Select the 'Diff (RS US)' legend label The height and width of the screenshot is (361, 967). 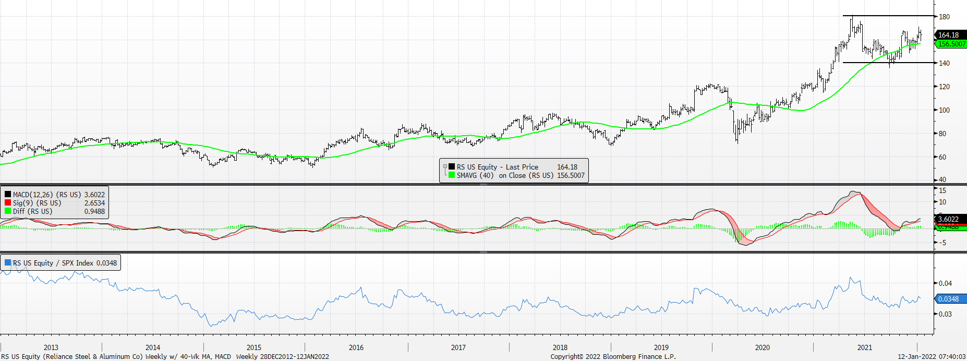[33, 211]
